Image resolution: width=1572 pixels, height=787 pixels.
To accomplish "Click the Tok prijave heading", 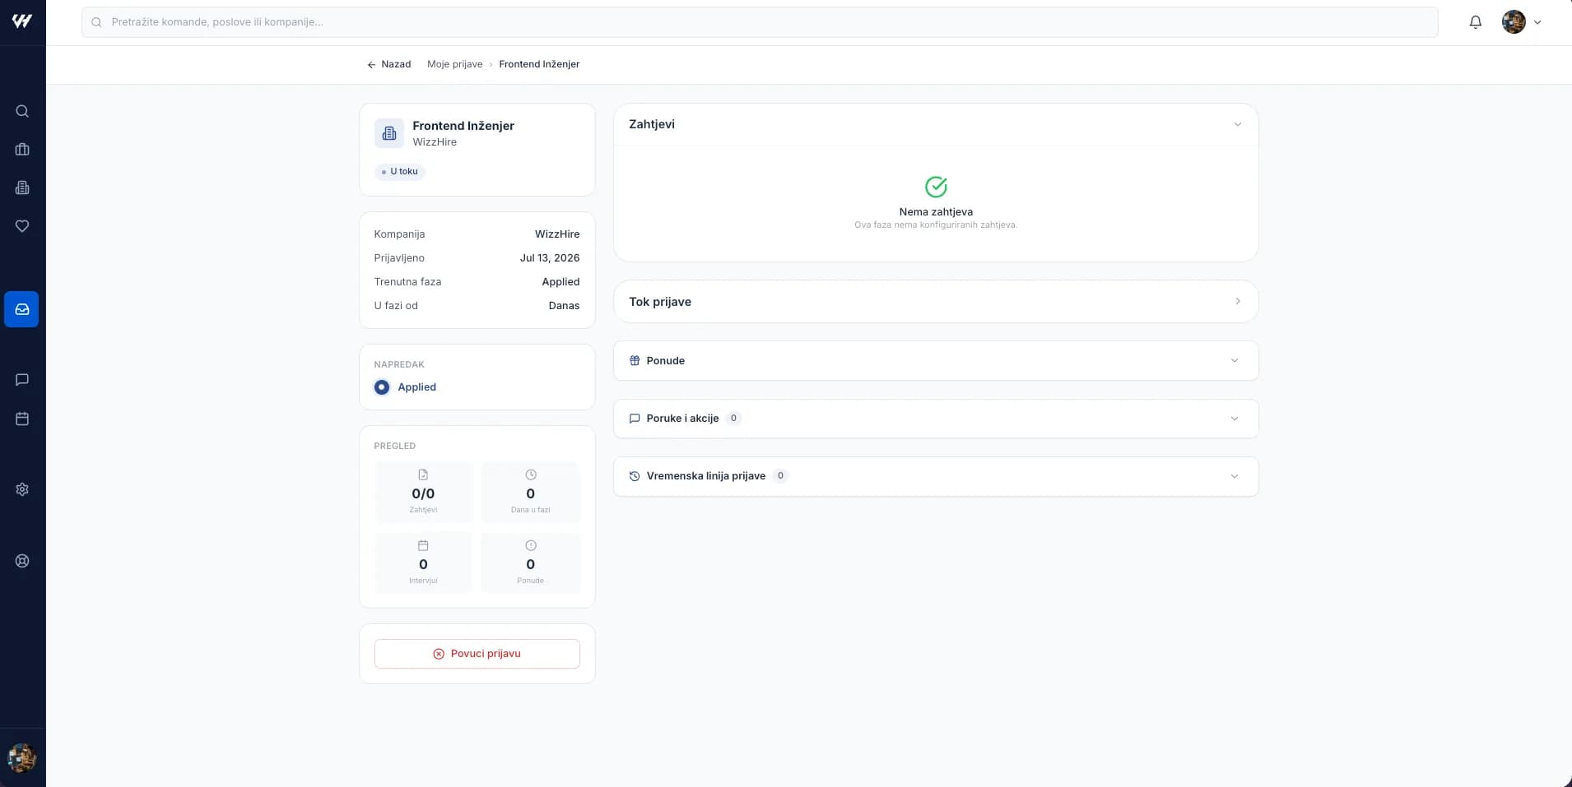I will pos(660,302).
